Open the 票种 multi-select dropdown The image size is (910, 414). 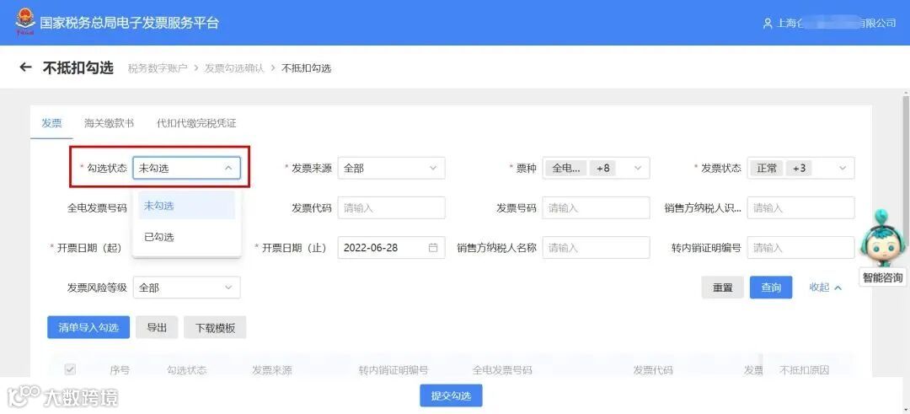tap(596, 169)
